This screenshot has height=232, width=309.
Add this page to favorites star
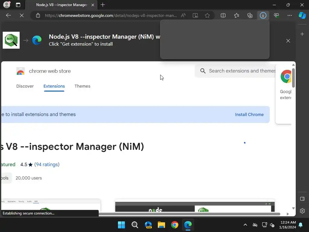(x=207, y=15)
